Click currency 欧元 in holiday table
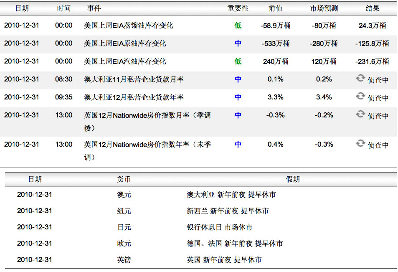The height and width of the screenshot is (272, 398). (x=124, y=244)
